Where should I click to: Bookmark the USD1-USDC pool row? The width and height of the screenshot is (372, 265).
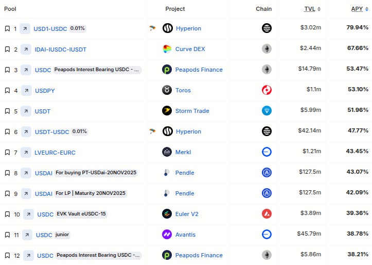(7, 29)
